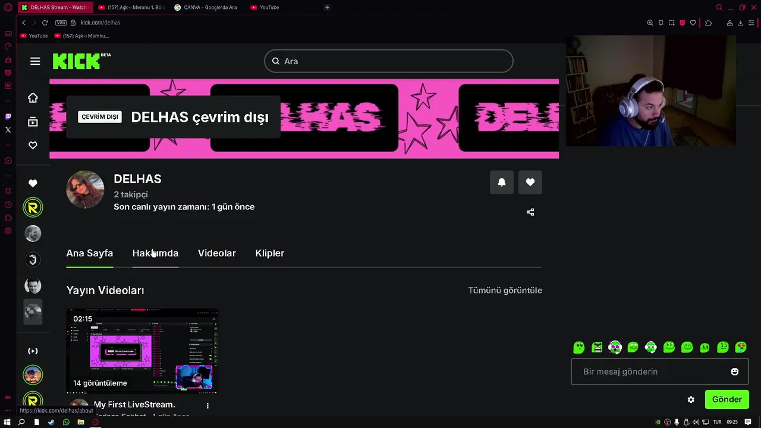
Task: Click the pin icon in browser toolbar
Action: (661, 23)
